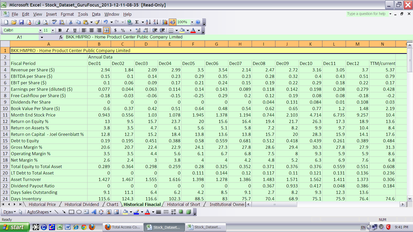Copy the selected cells
Screen dimensions: 413x232
78,22
